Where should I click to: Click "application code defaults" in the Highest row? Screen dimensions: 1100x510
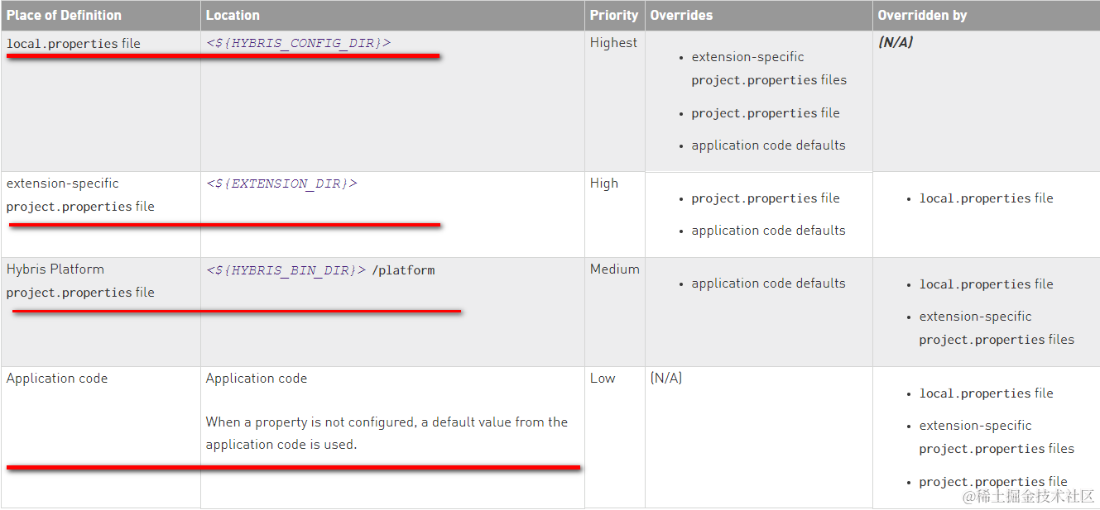(768, 145)
